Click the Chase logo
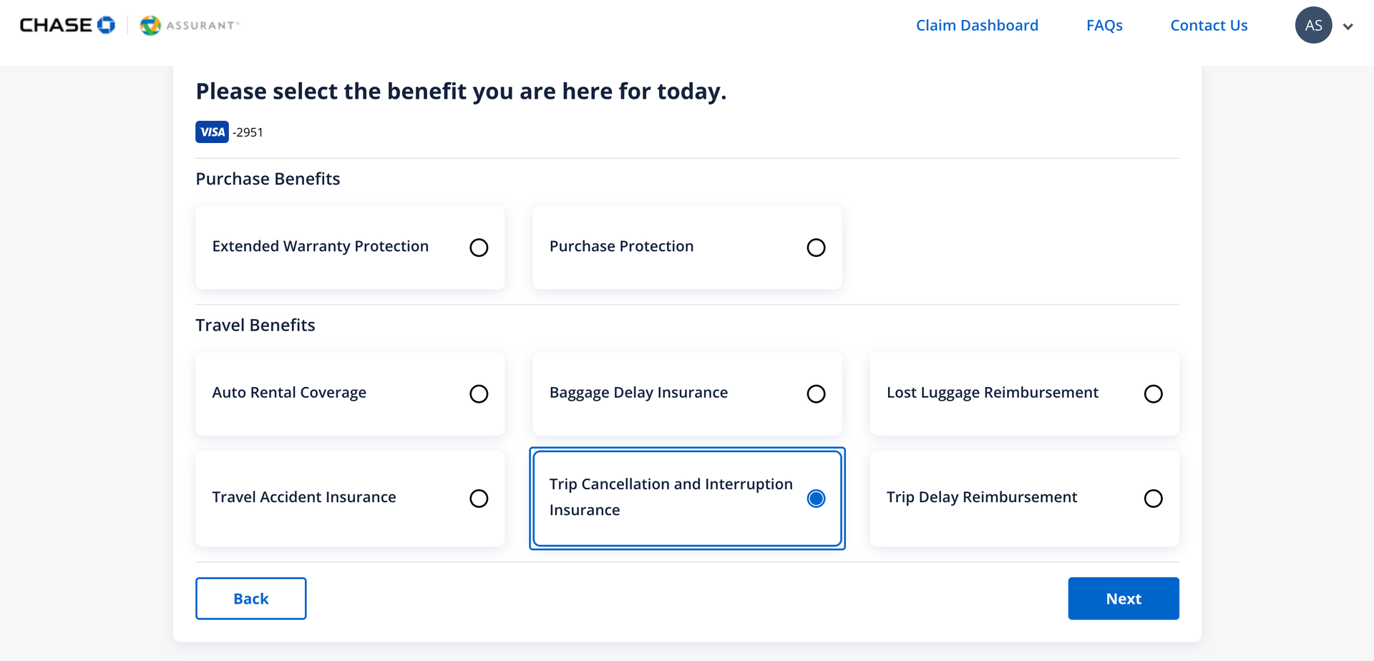The width and height of the screenshot is (1374, 661). [x=67, y=24]
